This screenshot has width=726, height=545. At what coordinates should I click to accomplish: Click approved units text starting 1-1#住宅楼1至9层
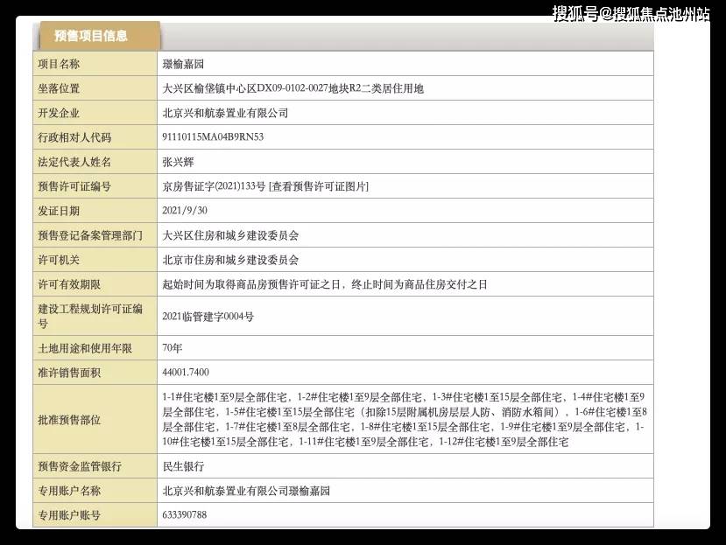[405, 419]
